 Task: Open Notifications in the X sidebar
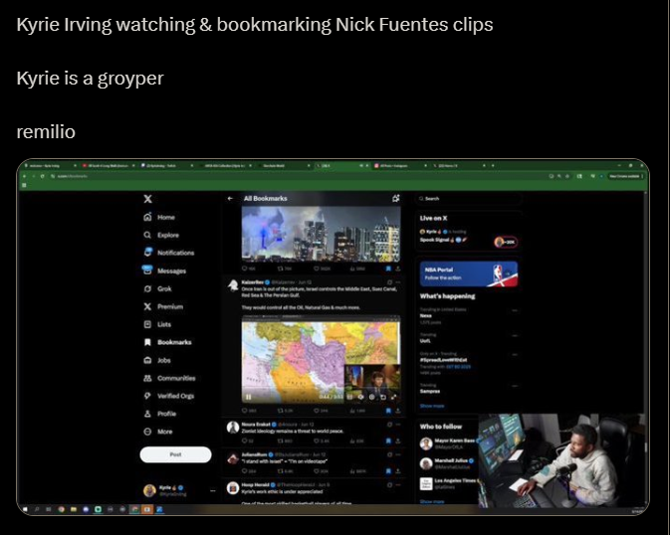coord(169,253)
